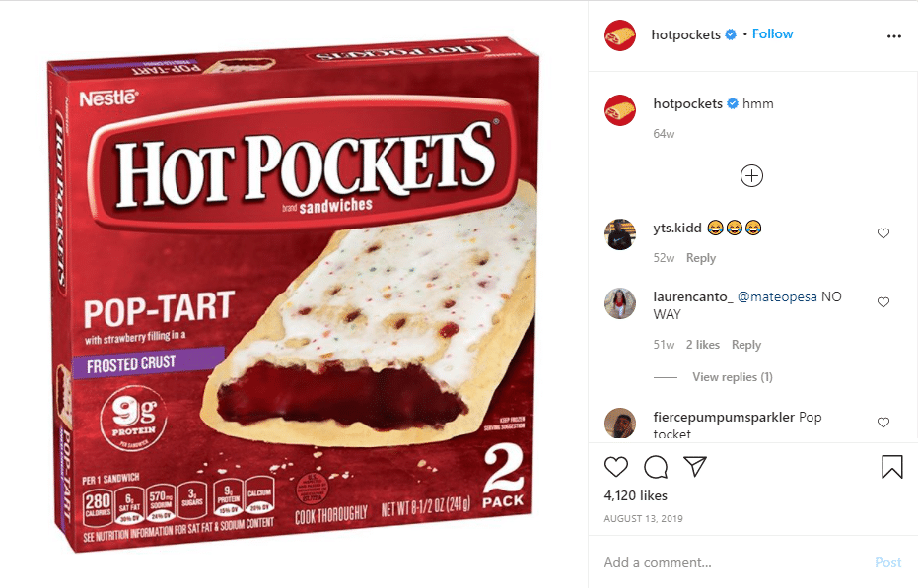Save the post with the bookmark icon
Screen dimensions: 918x588
pyautogui.click(x=892, y=467)
